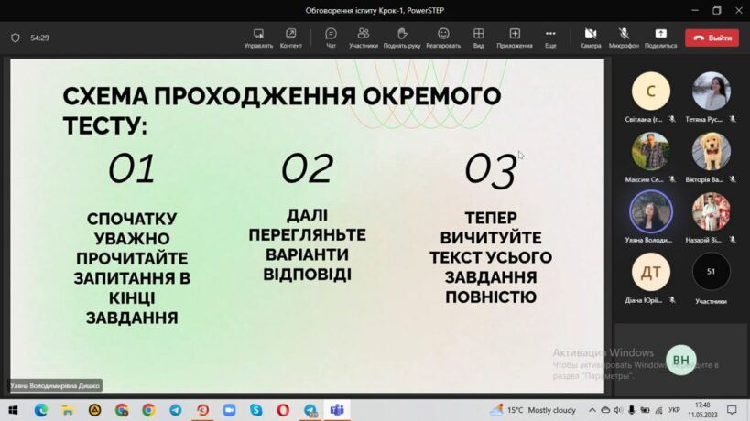Click the Контент pop-out content icon
Image resolution: width=750 pixels, height=421 pixels.
(291, 37)
